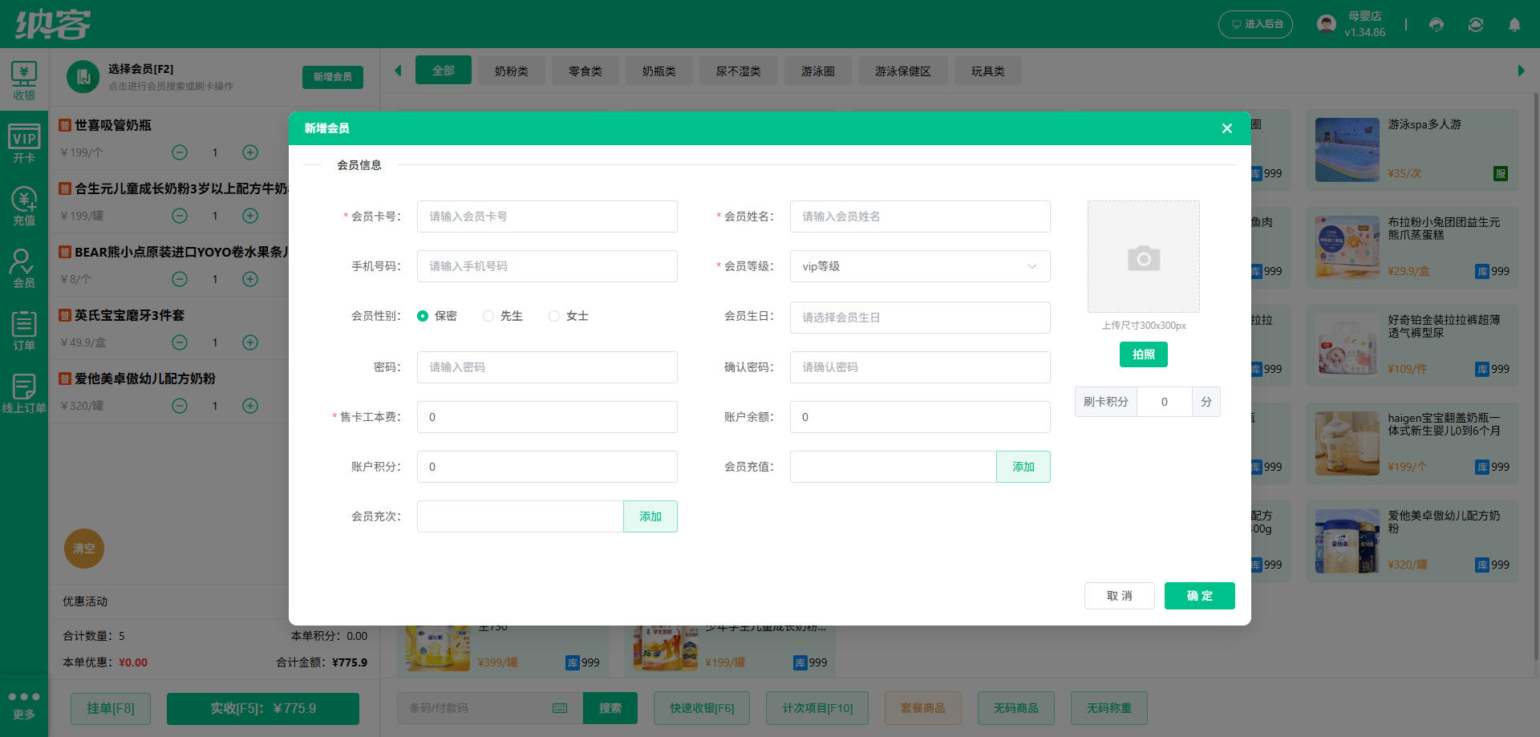Image resolution: width=1540 pixels, height=737 pixels.
Task: Click 添加 next to 会员充值
Action: [1023, 467]
